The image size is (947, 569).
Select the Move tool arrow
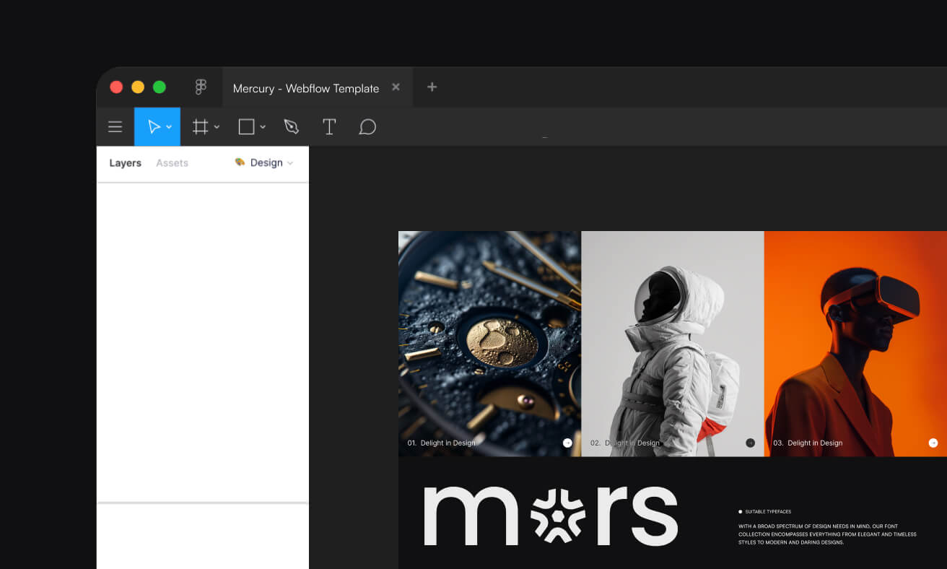point(154,127)
